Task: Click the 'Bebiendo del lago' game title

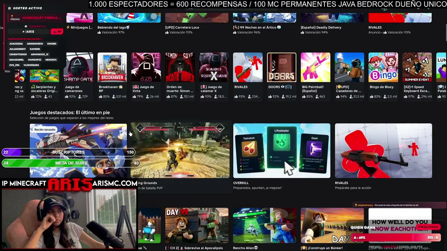Action: 113,28
